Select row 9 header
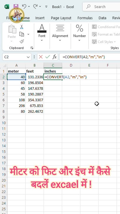Screen dimensions: 120x214 (4, 117)
